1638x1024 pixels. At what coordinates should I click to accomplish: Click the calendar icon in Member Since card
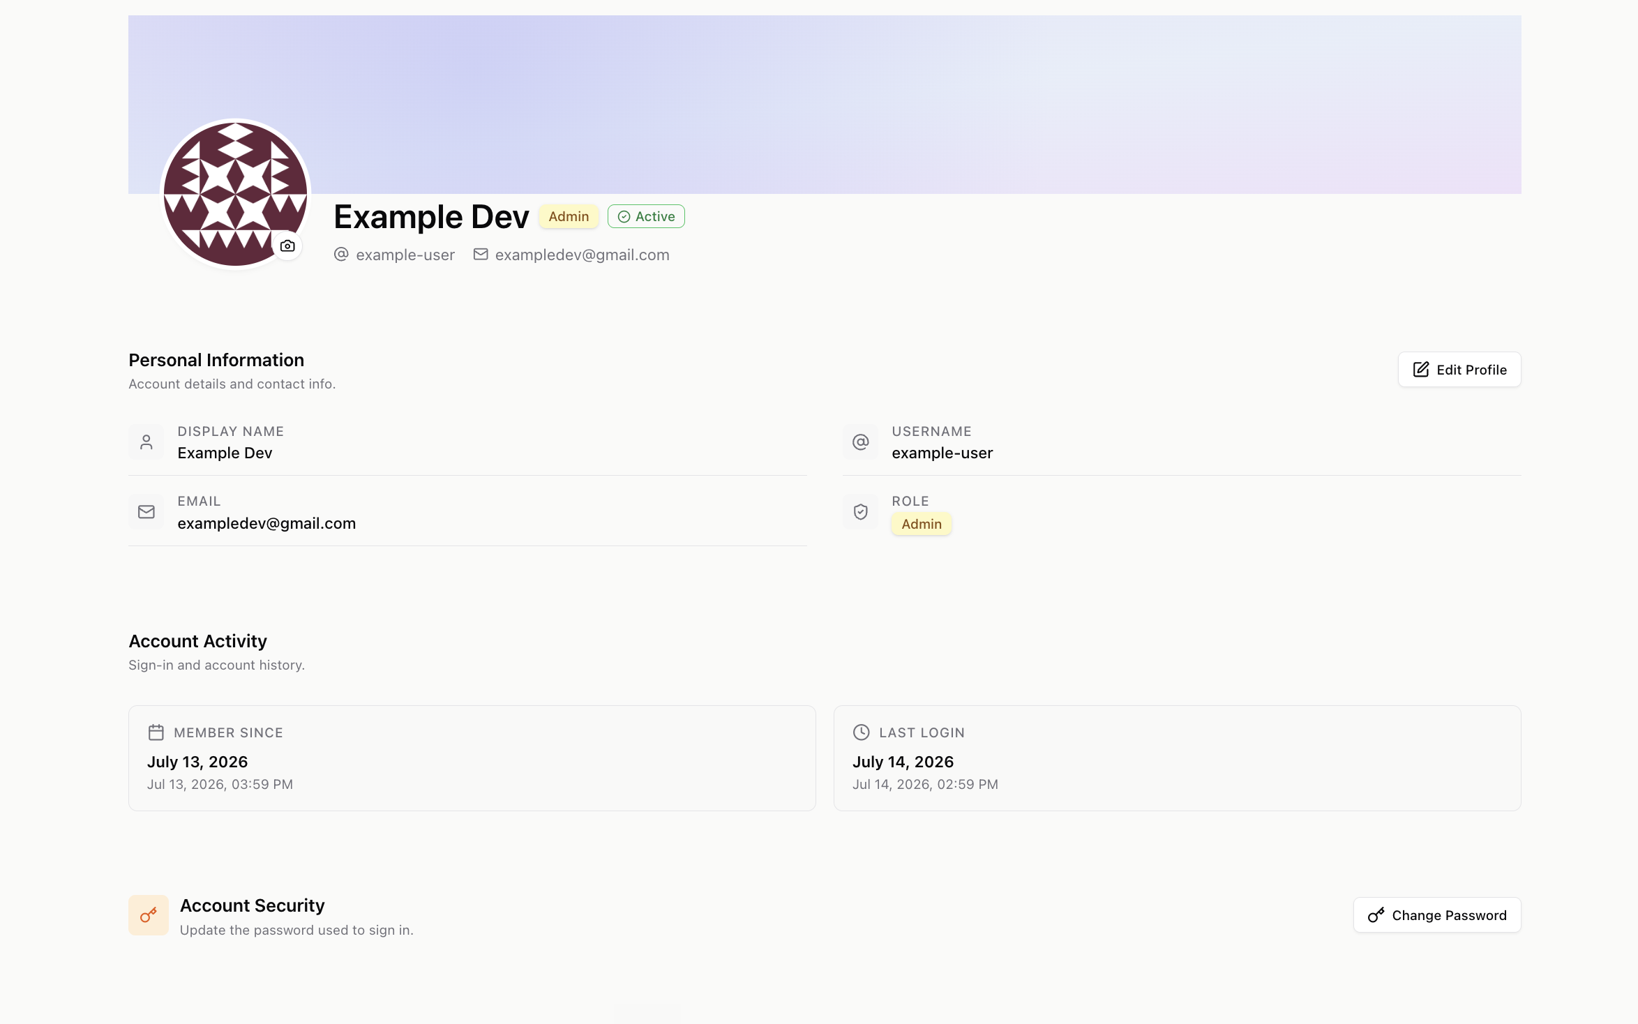(x=156, y=732)
